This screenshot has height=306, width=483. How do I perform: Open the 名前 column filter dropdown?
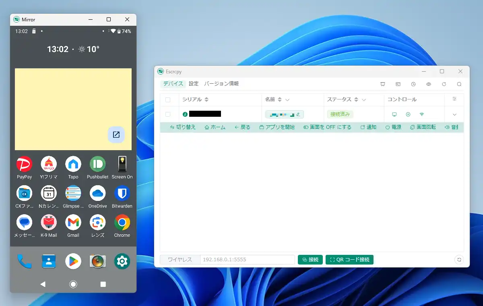(x=287, y=100)
